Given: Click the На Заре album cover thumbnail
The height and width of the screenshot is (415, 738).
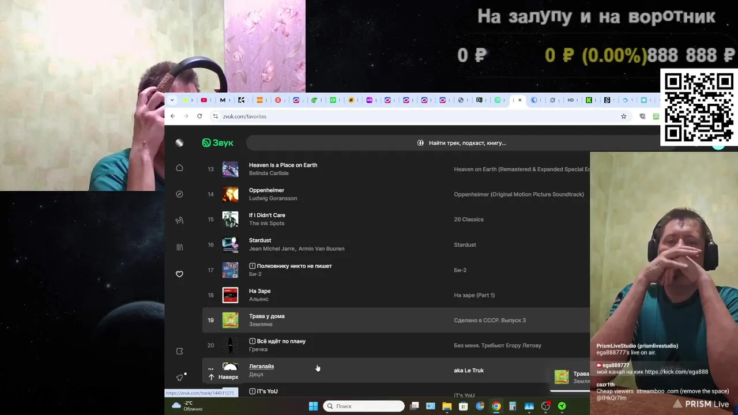Looking at the screenshot, I should point(230,295).
